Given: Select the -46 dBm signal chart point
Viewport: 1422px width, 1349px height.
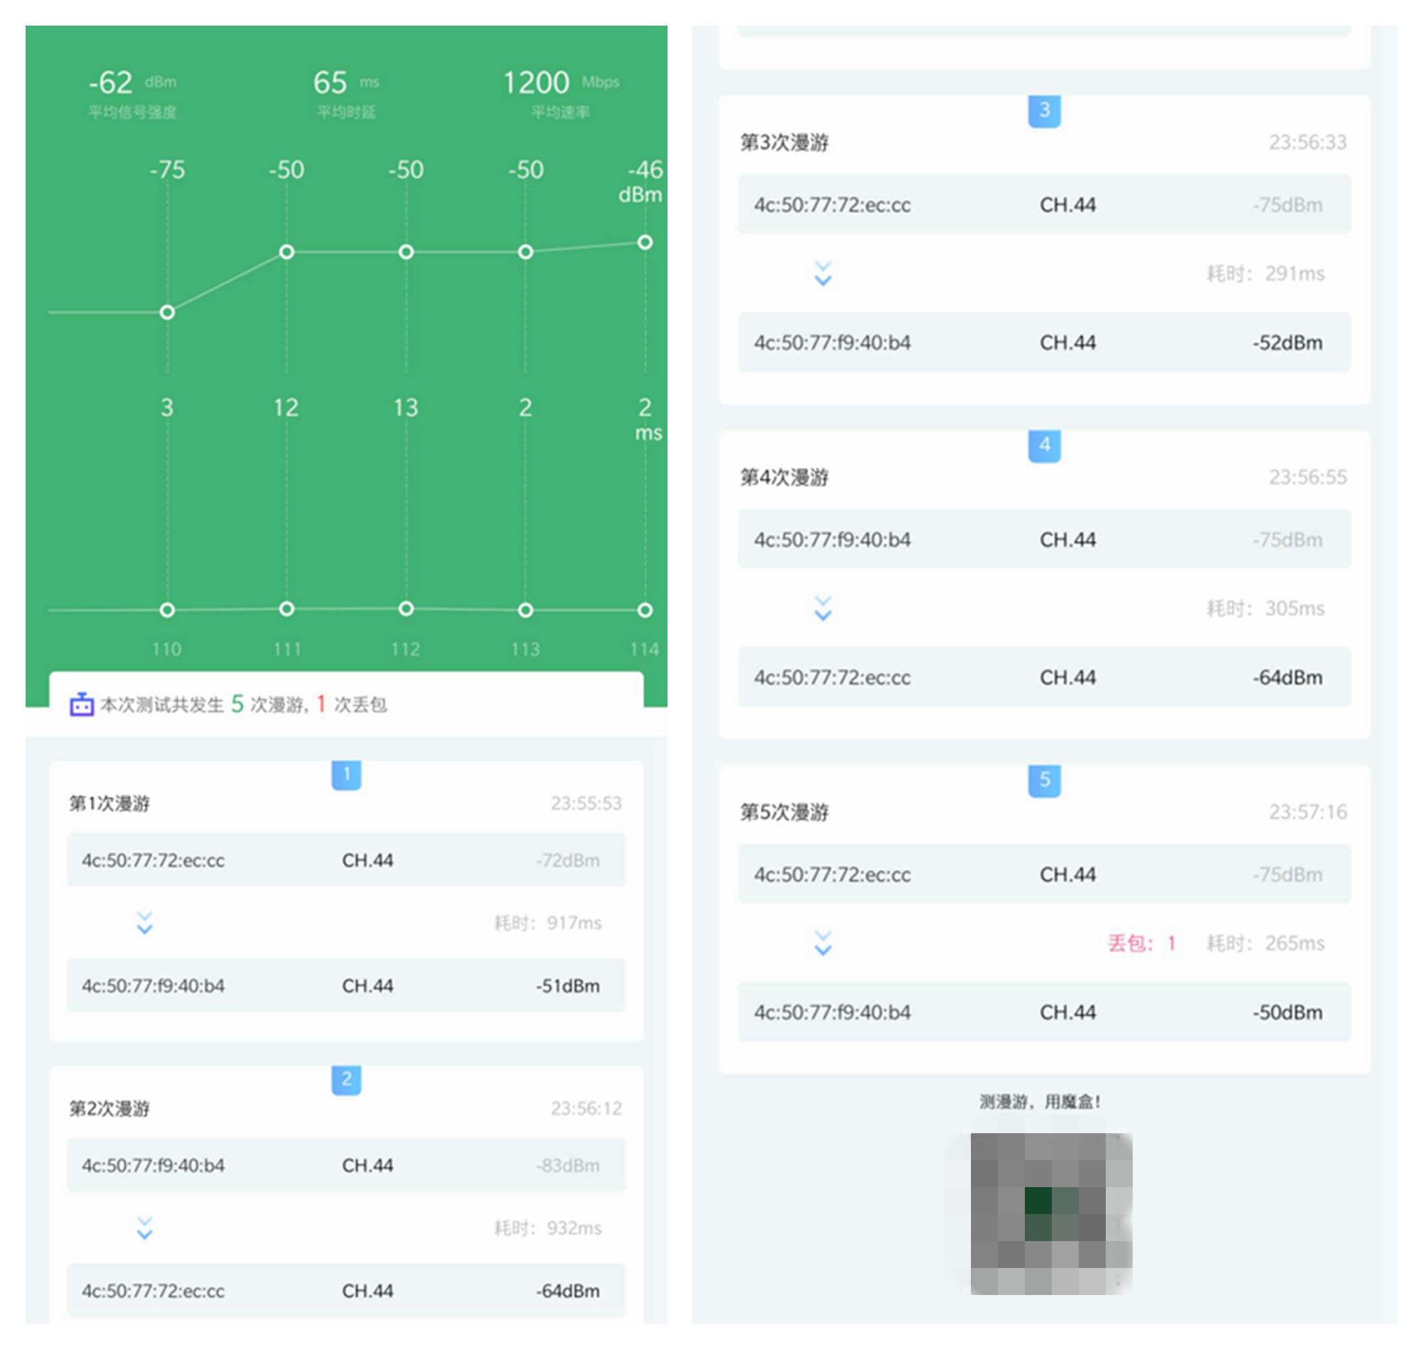Looking at the screenshot, I should coord(645,242).
